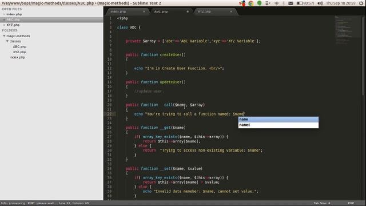Select the magic-methods folder label
Screen dimensions: 366x206
click(18, 36)
